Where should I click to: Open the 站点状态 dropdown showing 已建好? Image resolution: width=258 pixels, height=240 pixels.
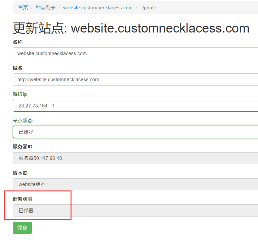135,132
